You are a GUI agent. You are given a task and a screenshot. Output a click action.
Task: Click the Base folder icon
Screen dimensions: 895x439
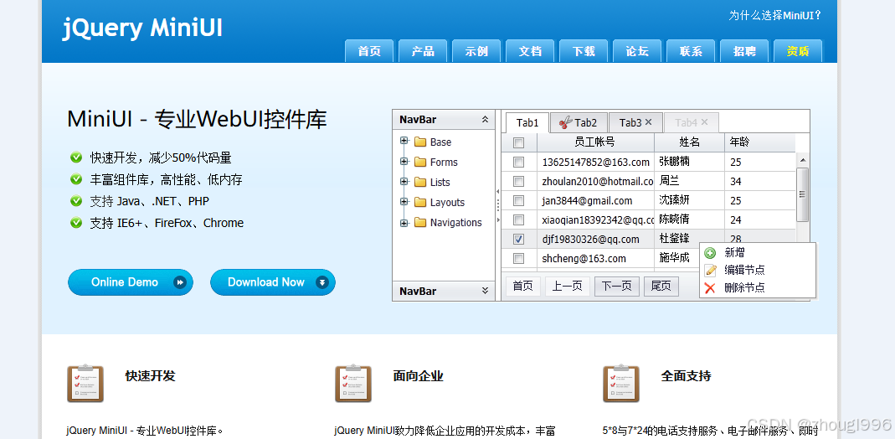click(x=420, y=142)
